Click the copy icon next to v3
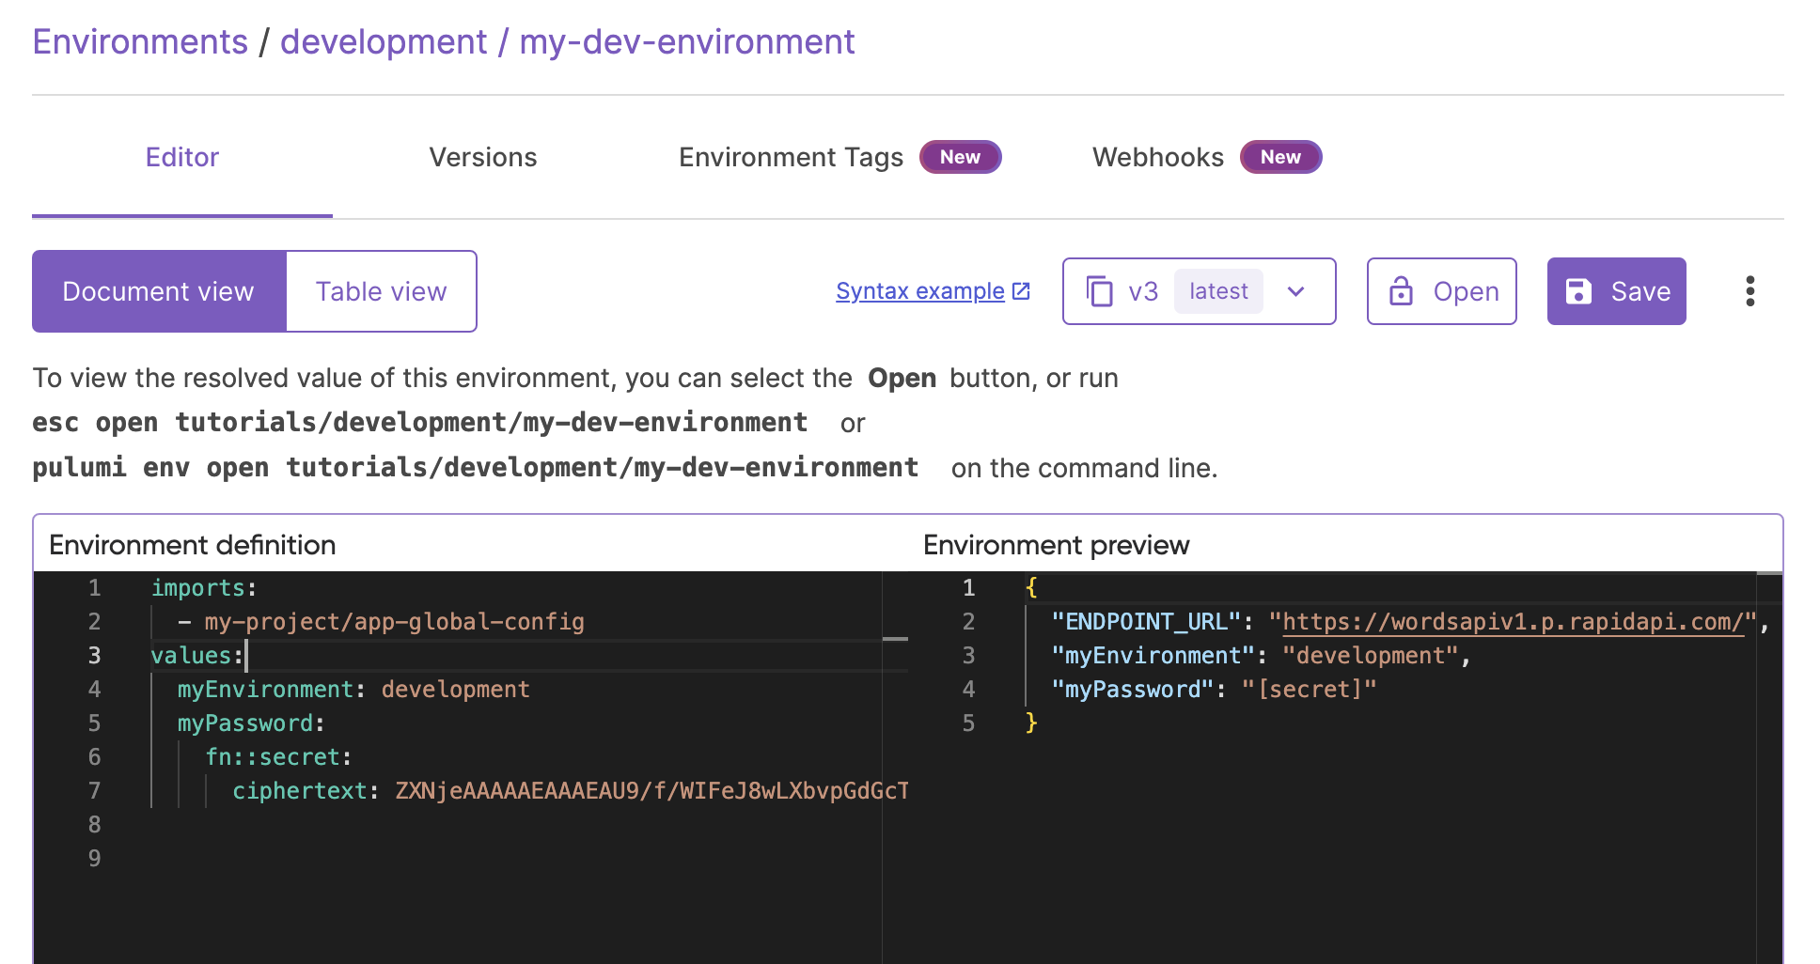 (1099, 291)
